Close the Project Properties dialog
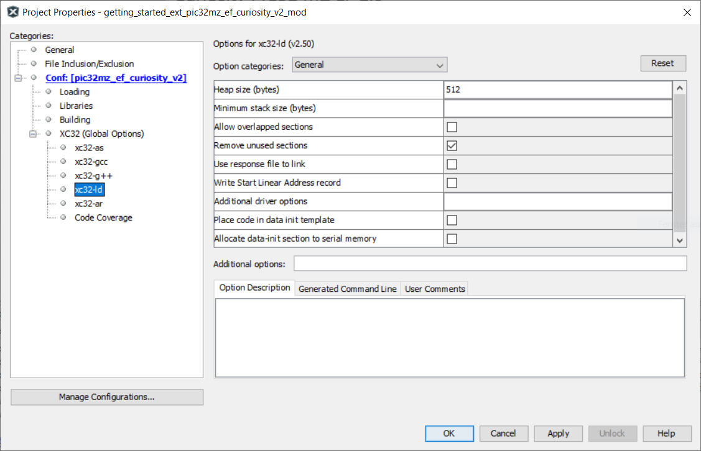Image resolution: width=701 pixels, height=451 pixels. [x=687, y=12]
